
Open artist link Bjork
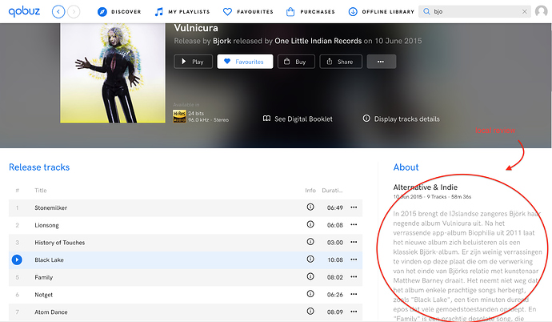click(222, 41)
